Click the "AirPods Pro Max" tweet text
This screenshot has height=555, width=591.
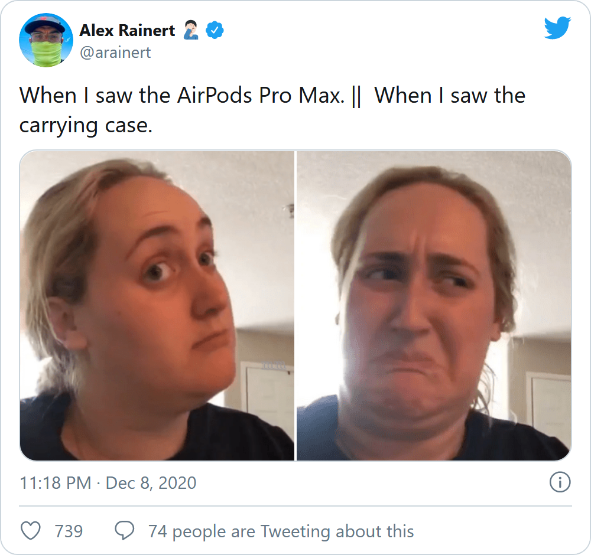pyautogui.click(x=261, y=95)
